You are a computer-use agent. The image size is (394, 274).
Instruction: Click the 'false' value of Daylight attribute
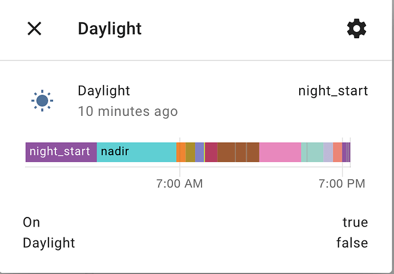click(352, 243)
